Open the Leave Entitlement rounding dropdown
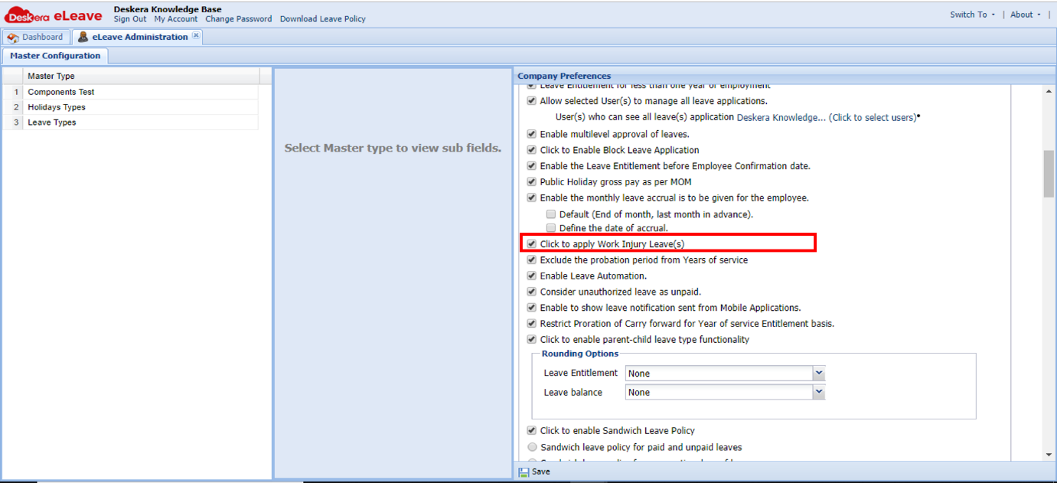This screenshot has width=1057, height=483. point(818,373)
